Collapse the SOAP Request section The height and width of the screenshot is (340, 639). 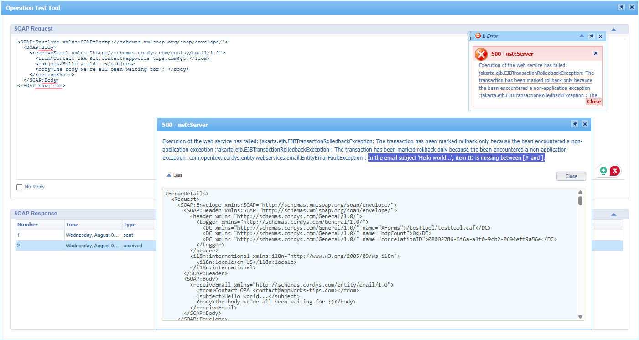[613, 29]
